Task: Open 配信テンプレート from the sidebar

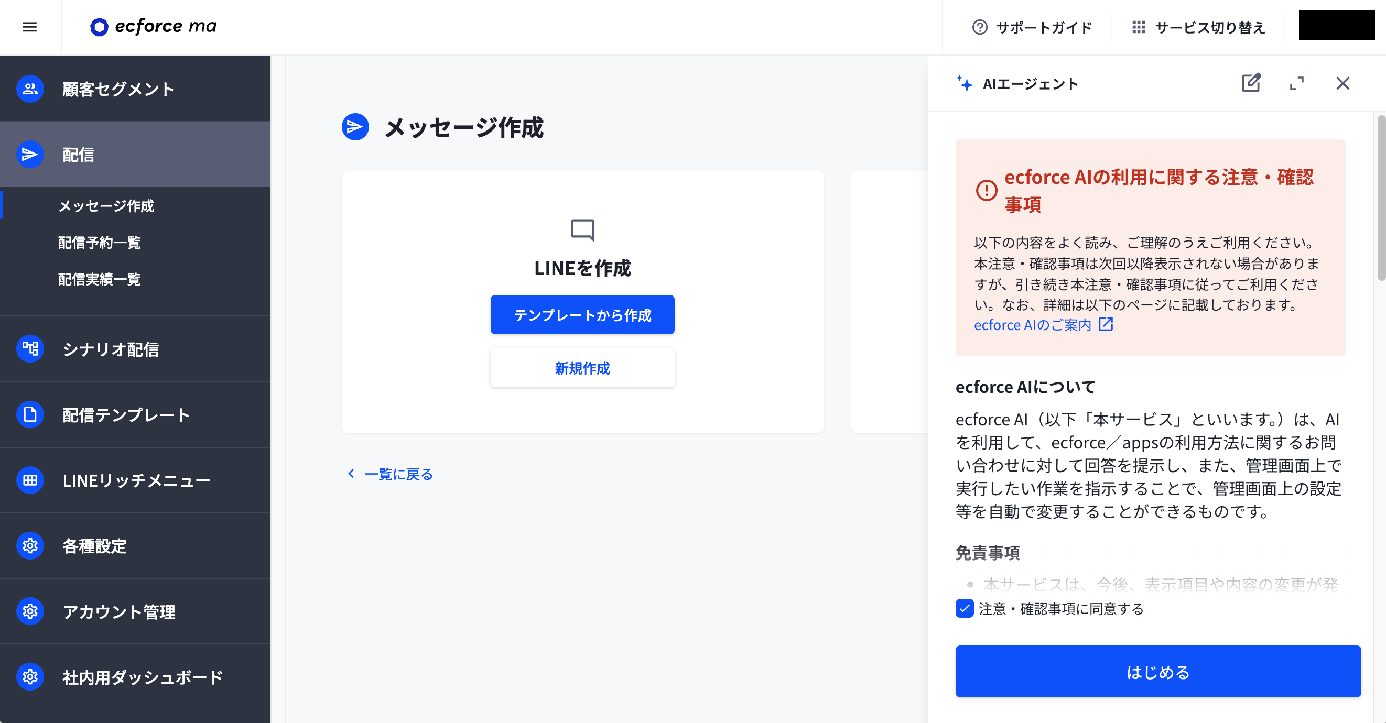Action: (126, 415)
